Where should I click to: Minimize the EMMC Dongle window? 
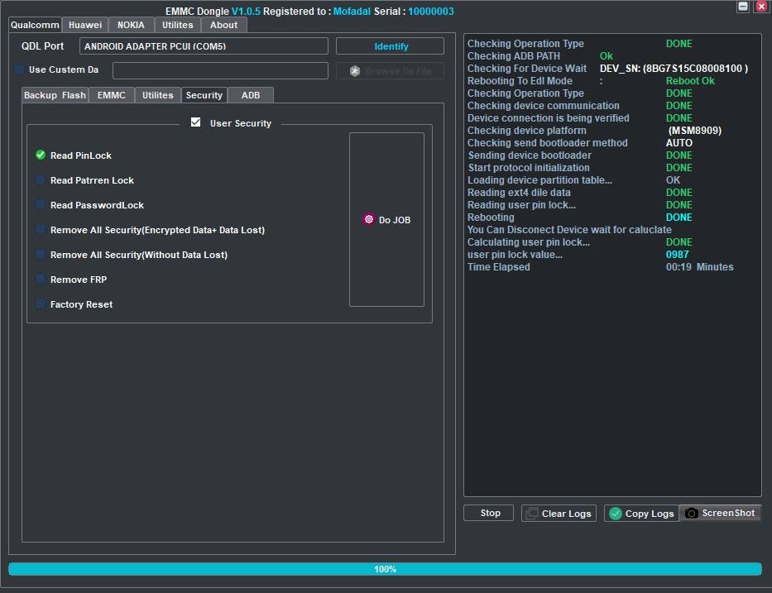pos(743,7)
